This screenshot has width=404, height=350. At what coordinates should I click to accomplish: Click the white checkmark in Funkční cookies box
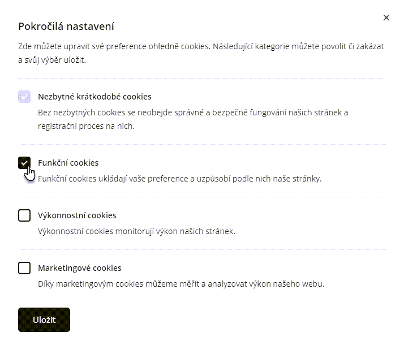click(x=24, y=163)
